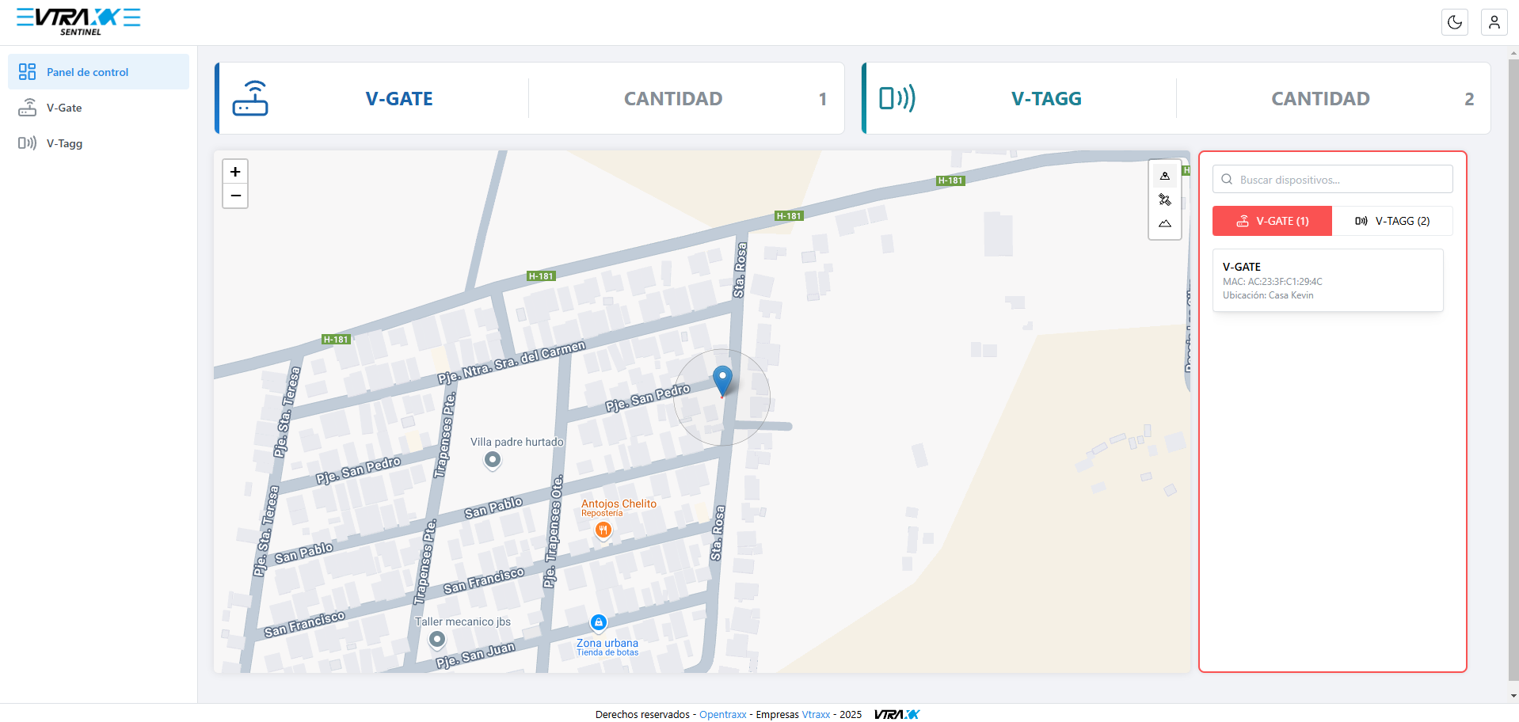Viewport: 1519px width, 722px height.
Task: Zoom in the map with the plus button
Action: 235,172
